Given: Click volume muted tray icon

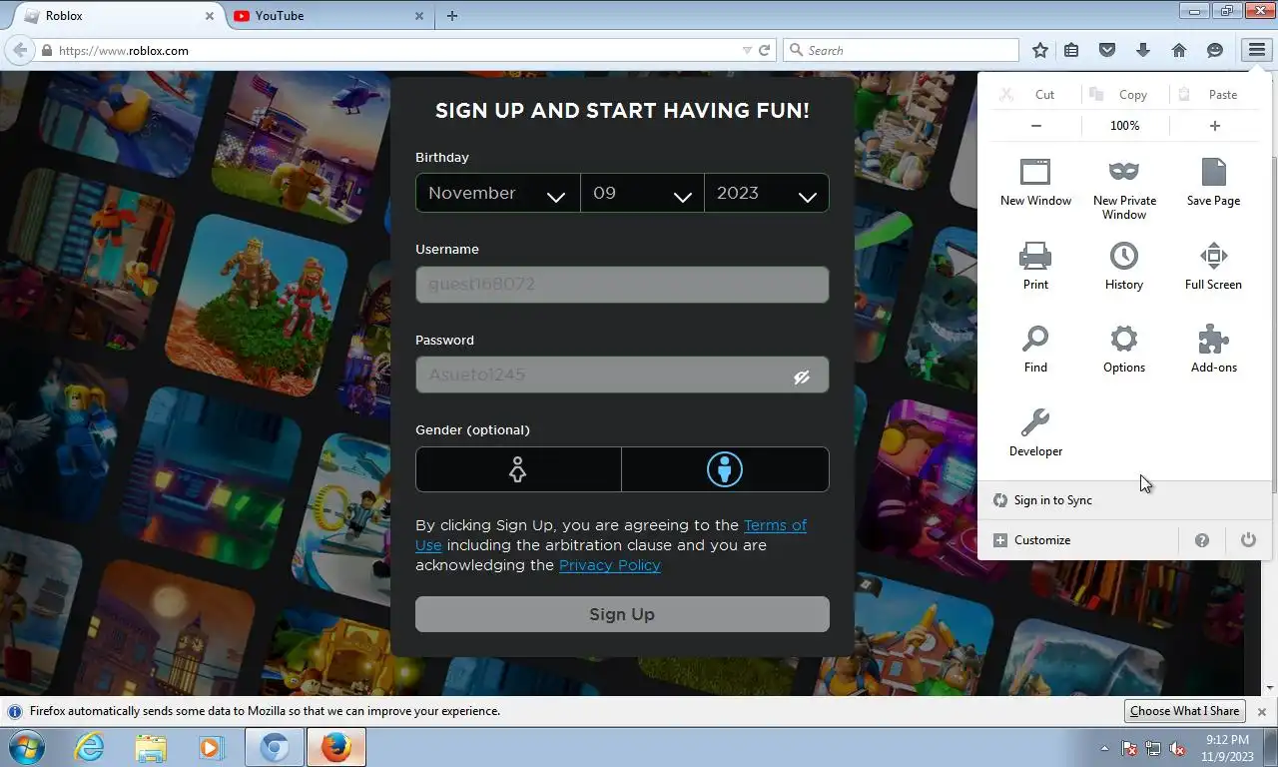Looking at the screenshot, I should pyautogui.click(x=1178, y=748).
